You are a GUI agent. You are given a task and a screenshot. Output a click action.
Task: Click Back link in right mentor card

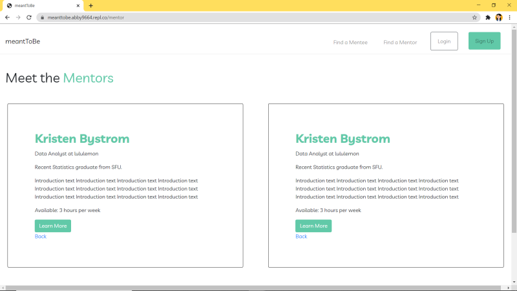tap(301, 237)
